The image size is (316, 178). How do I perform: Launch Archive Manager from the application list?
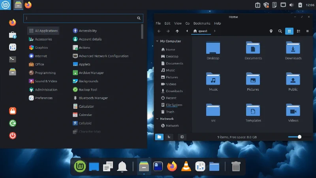pyautogui.click(x=88, y=73)
